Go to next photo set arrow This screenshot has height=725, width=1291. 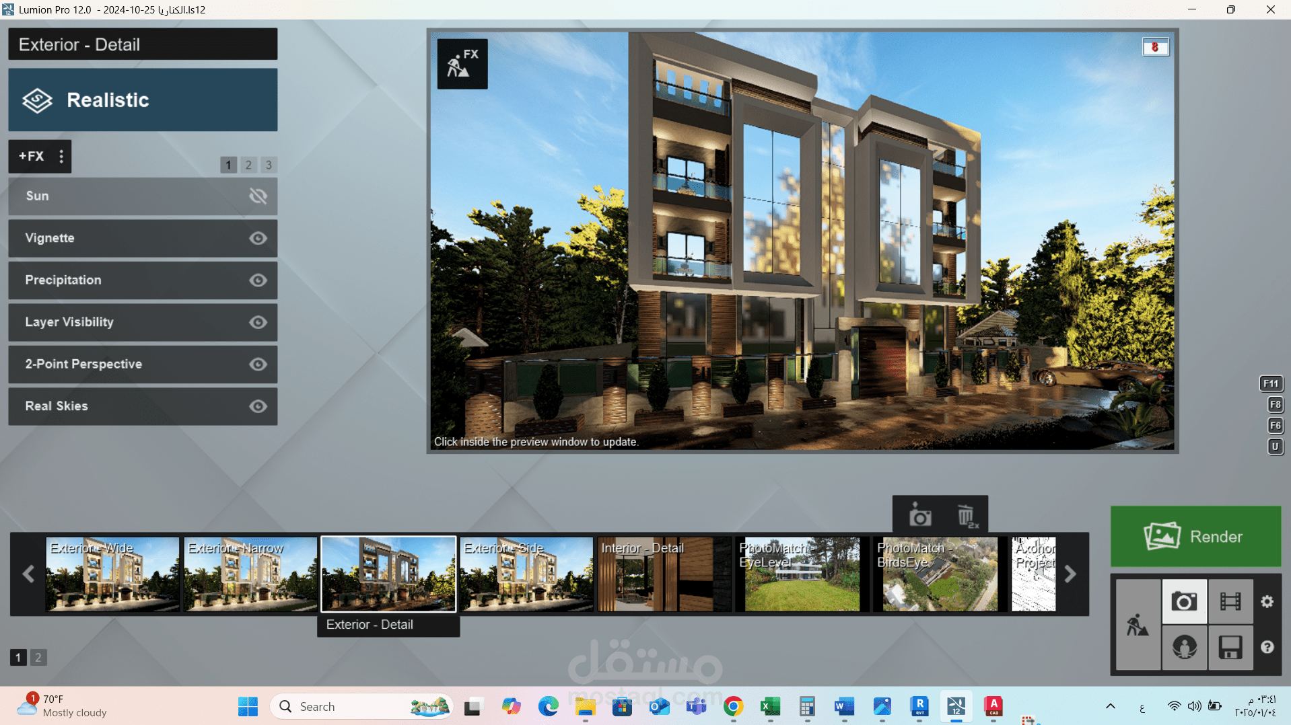1070,574
